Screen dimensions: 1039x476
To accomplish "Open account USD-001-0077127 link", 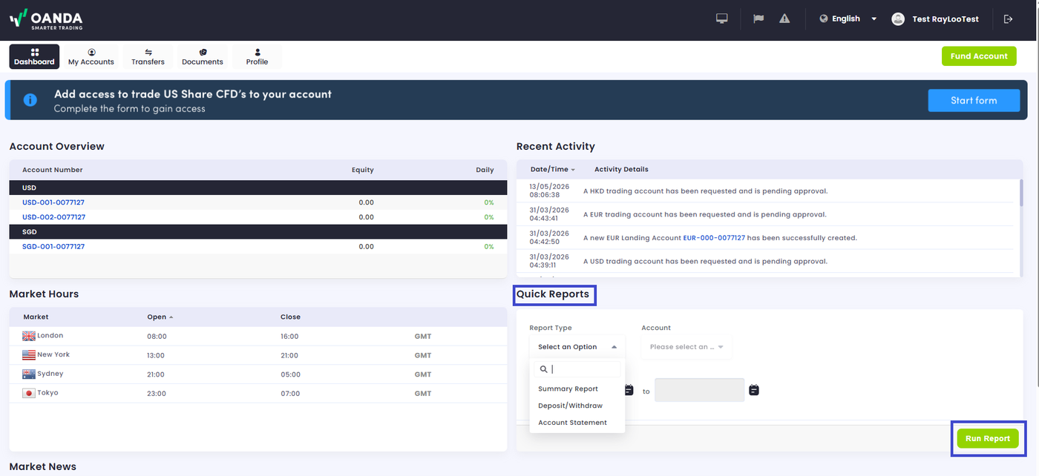I will [x=53, y=202].
